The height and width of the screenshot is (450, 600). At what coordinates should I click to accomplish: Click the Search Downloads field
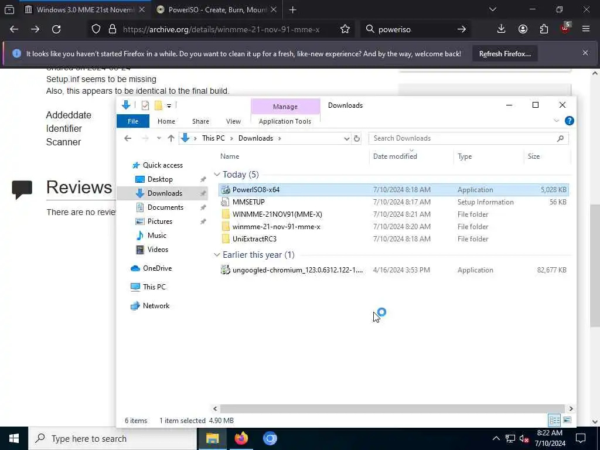tap(468, 138)
